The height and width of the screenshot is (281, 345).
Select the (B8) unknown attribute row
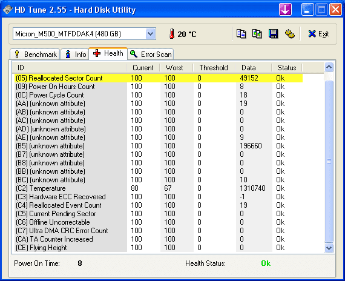tap(159, 163)
